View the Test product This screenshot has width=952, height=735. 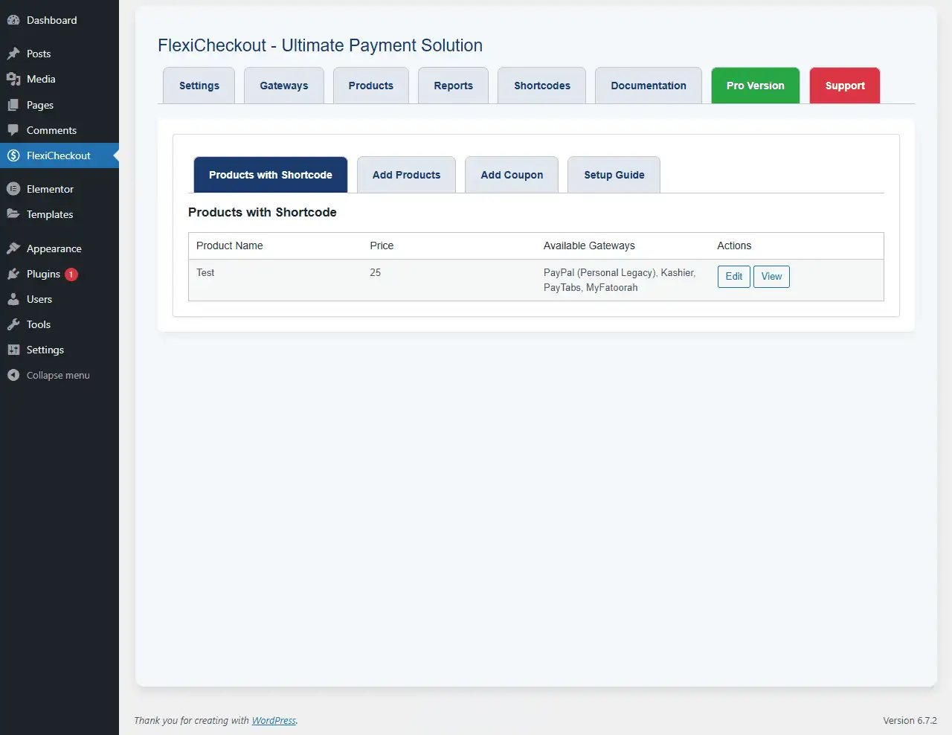(771, 277)
